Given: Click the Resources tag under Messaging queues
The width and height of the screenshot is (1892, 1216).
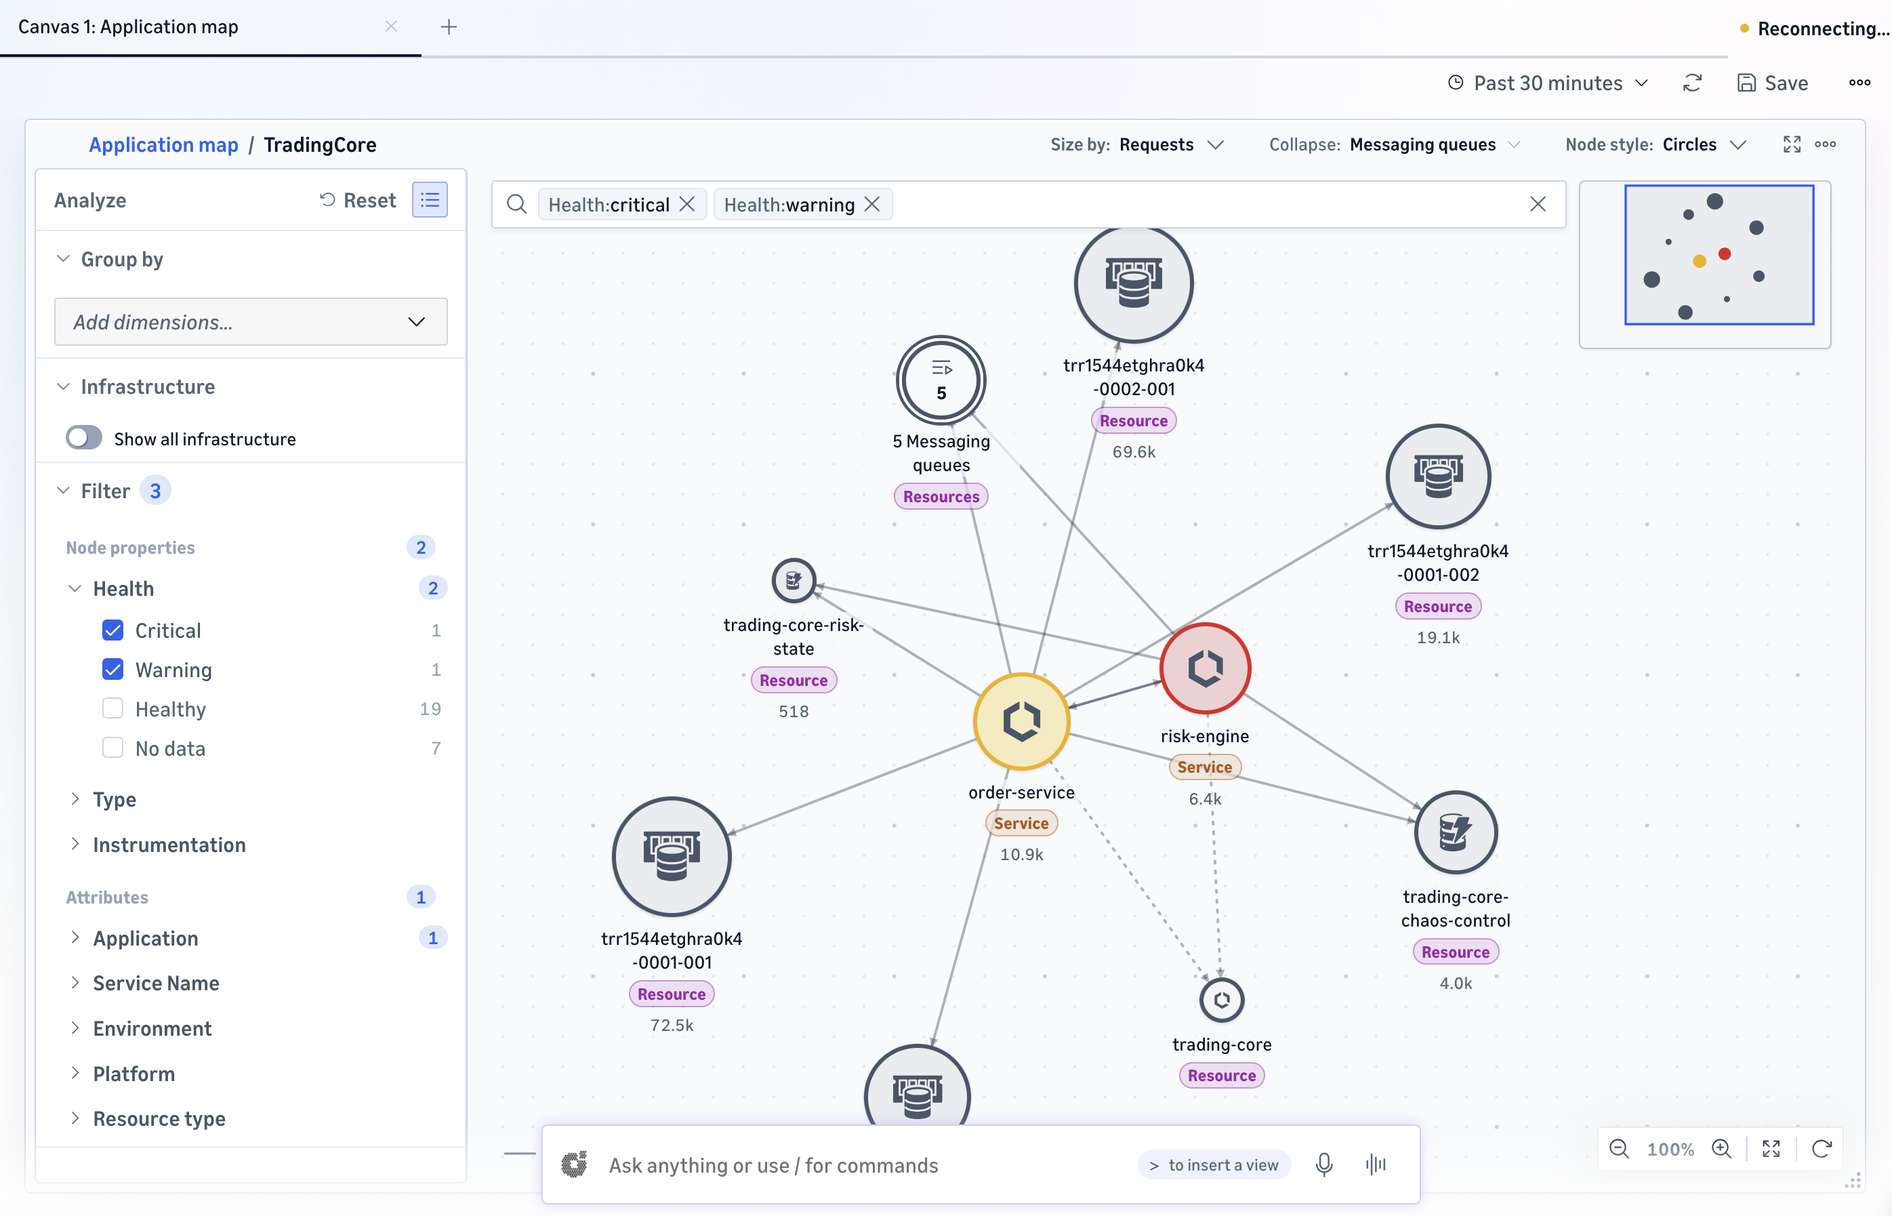Looking at the screenshot, I should [941, 496].
